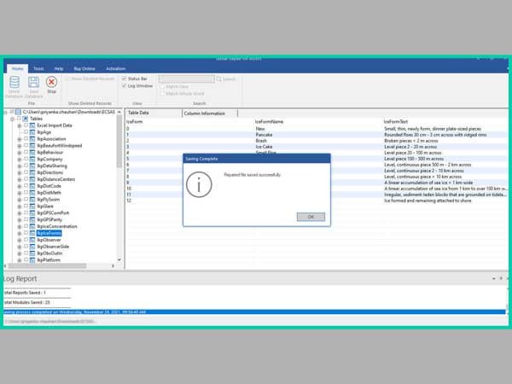Click the information icon in Saving Complete dialog
This screenshot has height=384, width=512.
coord(199,185)
